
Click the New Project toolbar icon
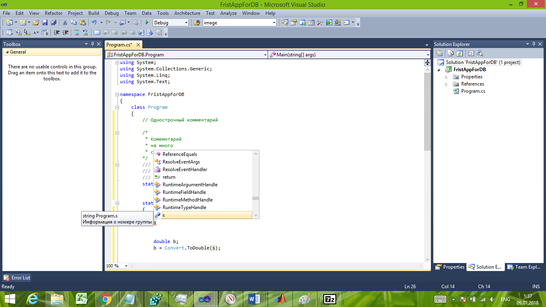(x=9, y=22)
